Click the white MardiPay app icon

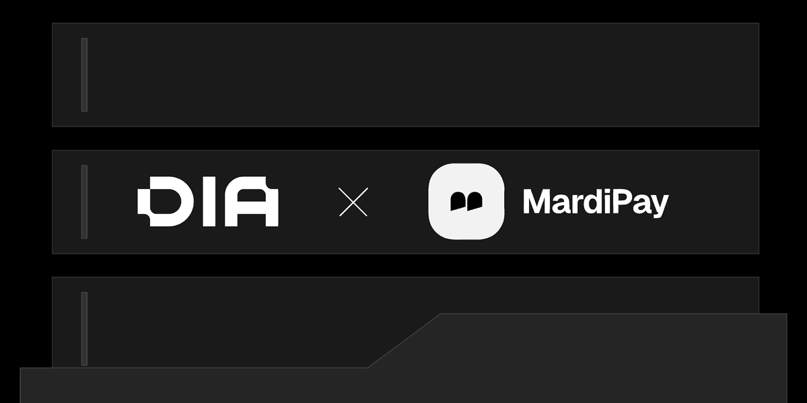pyautogui.click(x=466, y=201)
